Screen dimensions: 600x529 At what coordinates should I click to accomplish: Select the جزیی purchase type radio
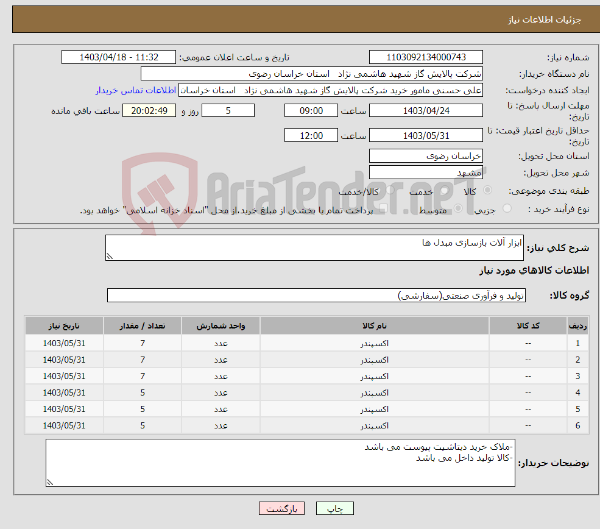click(x=507, y=208)
